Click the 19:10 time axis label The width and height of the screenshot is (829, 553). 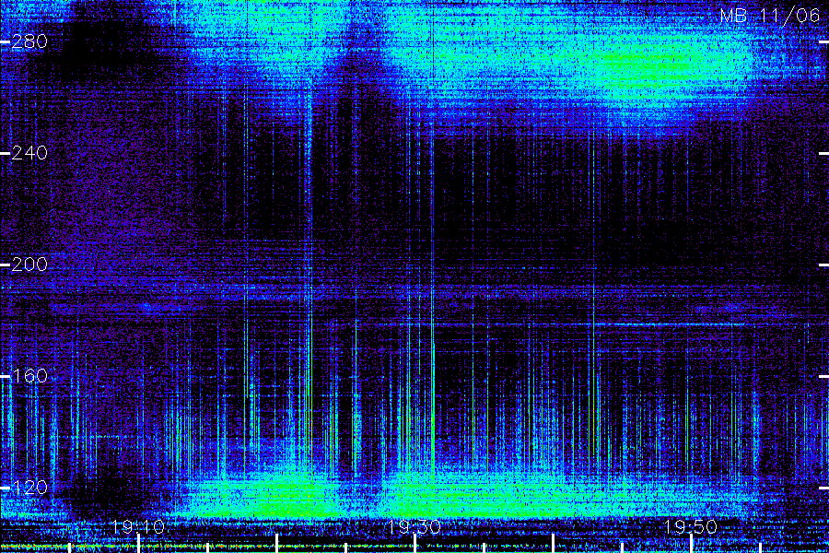point(138,527)
